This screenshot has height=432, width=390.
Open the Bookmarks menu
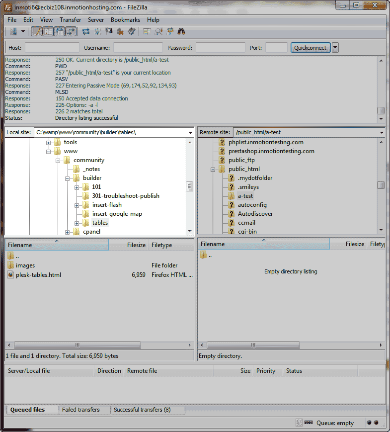click(x=125, y=20)
